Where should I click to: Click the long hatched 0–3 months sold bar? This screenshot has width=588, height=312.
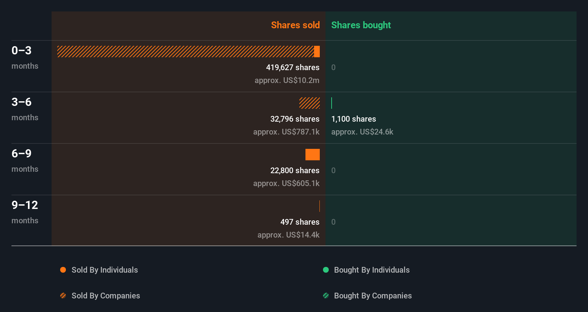(185, 52)
